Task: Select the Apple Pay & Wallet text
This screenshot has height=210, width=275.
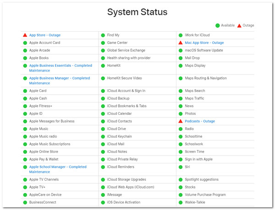Action: (x=44, y=159)
